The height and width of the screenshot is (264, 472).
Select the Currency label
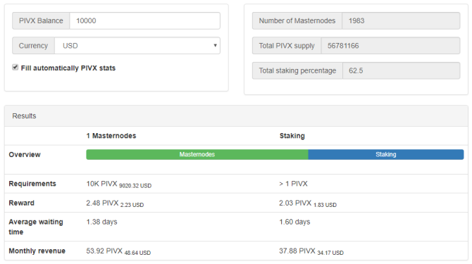[33, 46]
